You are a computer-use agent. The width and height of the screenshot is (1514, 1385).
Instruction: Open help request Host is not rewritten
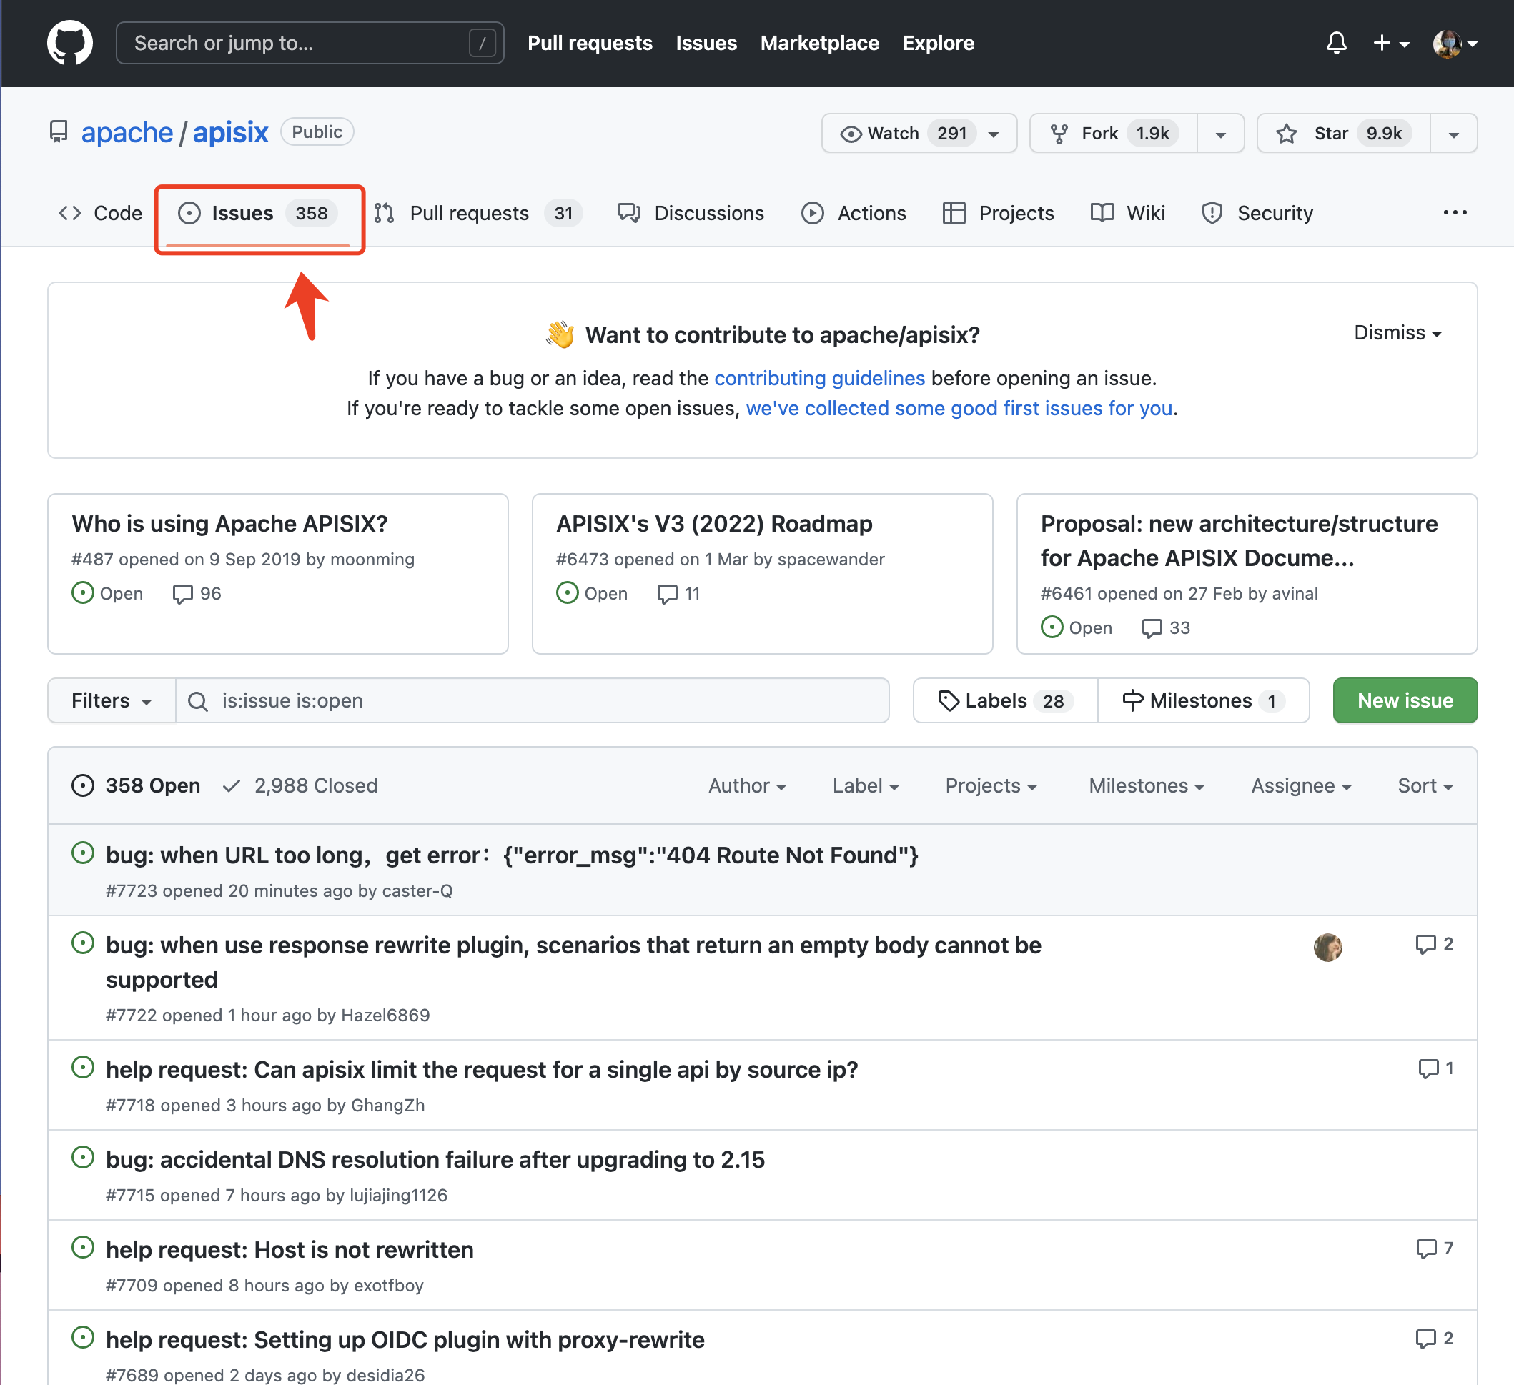point(290,1249)
